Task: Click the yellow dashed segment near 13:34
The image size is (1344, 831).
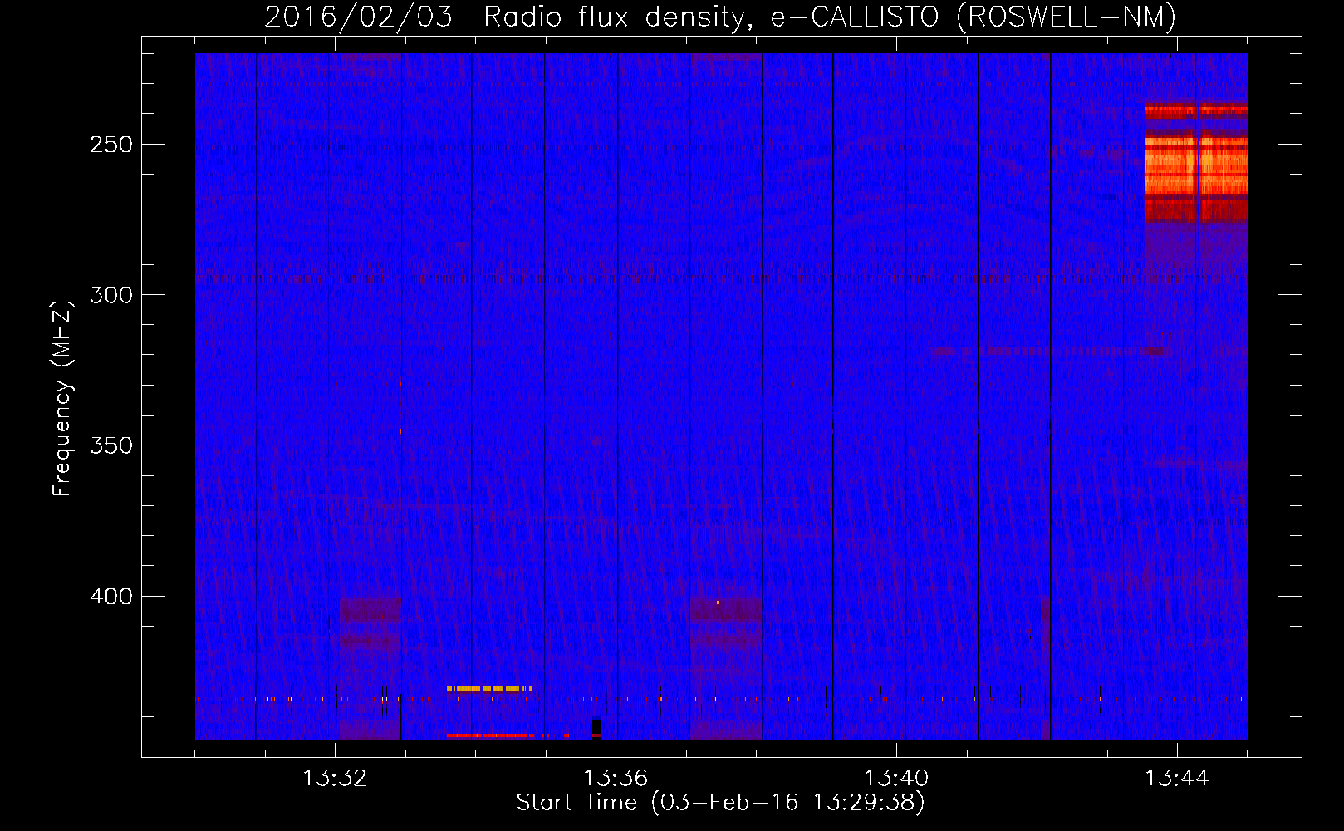Action: 493,688
